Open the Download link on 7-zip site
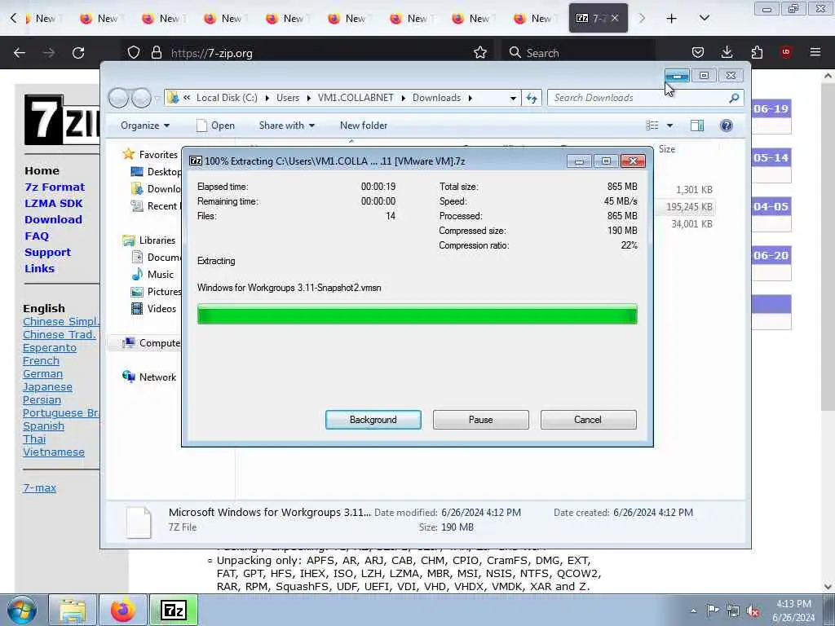 [53, 220]
